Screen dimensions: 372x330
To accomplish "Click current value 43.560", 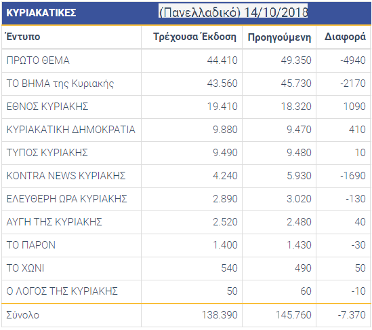I will [222, 84].
